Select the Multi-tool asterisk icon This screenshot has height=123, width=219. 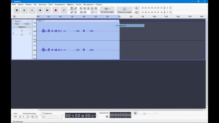(x=75, y=12)
